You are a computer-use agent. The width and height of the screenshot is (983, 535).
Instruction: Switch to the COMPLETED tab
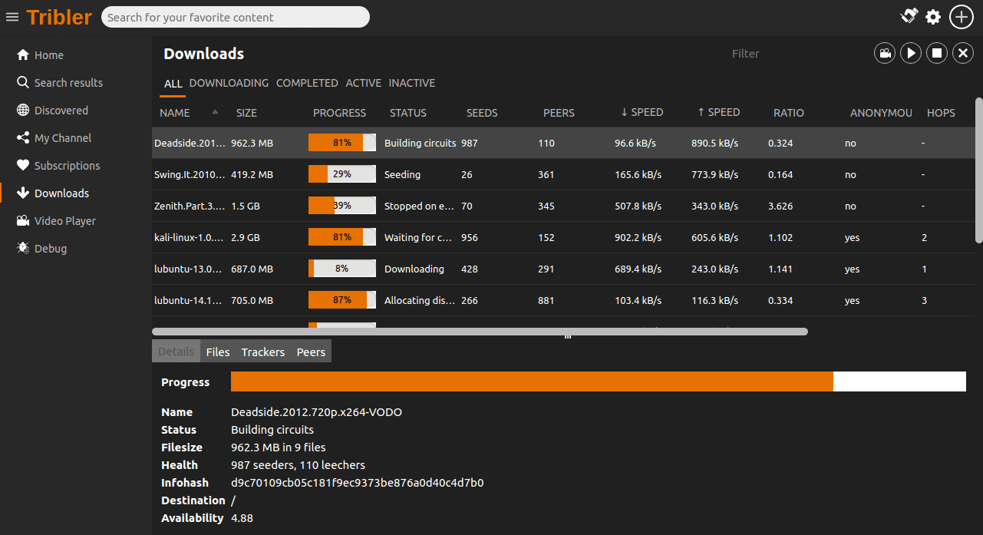click(x=307, y=83)
